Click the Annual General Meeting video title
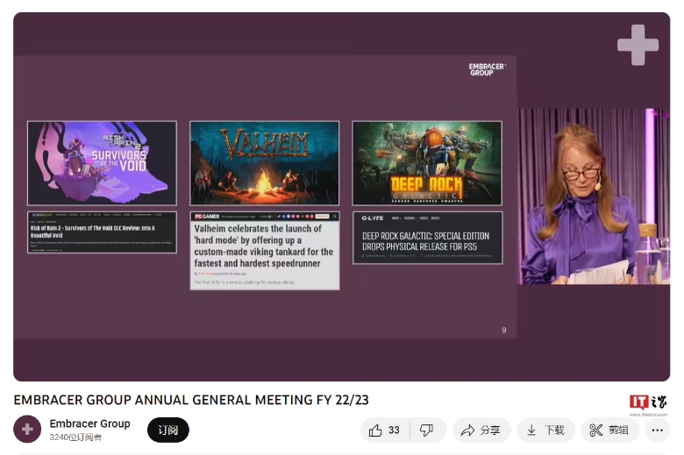684x455 pixels. 191,400
